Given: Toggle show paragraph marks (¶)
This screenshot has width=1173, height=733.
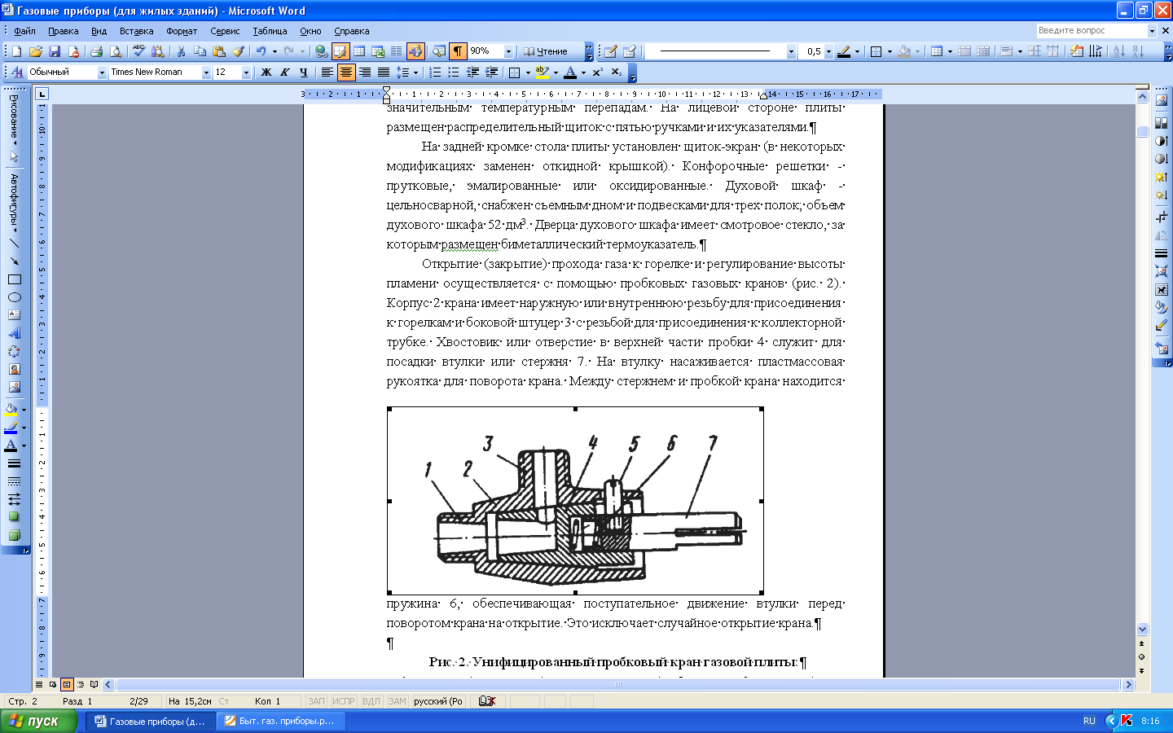Looking at the screenshot, I should coord(458,51).
